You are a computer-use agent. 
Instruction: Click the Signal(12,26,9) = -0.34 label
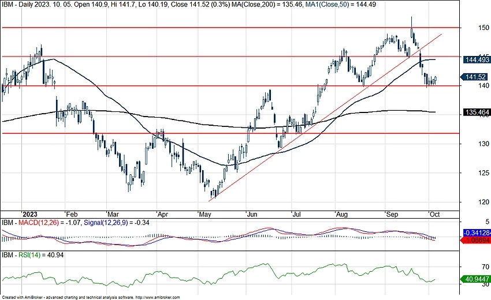(x=117, y=223)
